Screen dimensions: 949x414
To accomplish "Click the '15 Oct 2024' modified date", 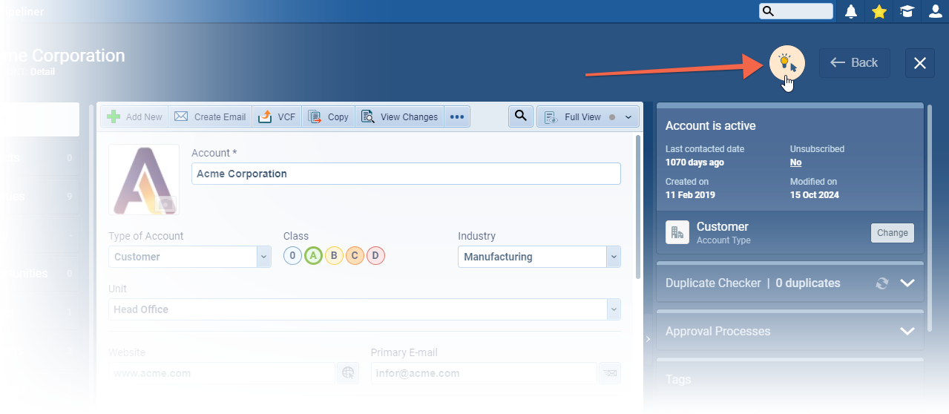I will click(x=815, y=195).
